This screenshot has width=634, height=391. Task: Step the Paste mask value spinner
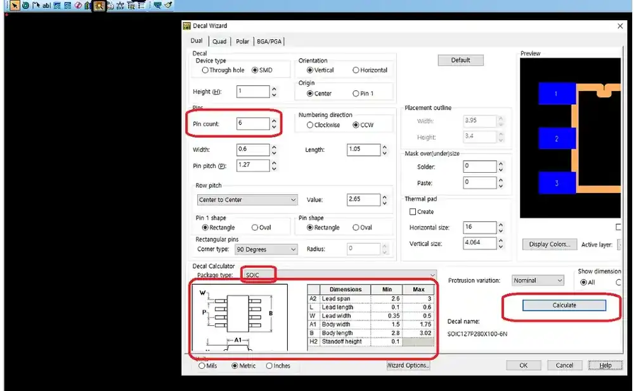(x=501, y=183)
